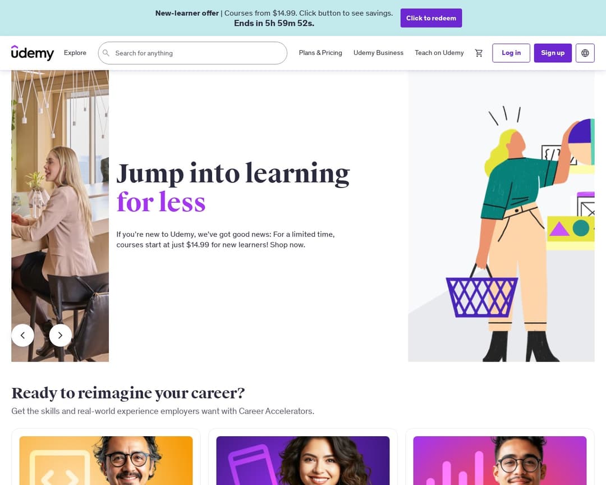The height and width of the screenshot is (485, 606).
Task: Click the Log in button
Action: tap(511, 53)
